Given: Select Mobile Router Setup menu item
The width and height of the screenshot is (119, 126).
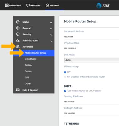Looking at the screenshot, I should pos(34,53).
